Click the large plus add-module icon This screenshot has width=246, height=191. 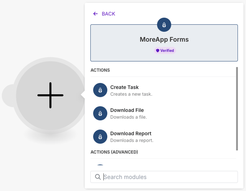click(50, 95)
